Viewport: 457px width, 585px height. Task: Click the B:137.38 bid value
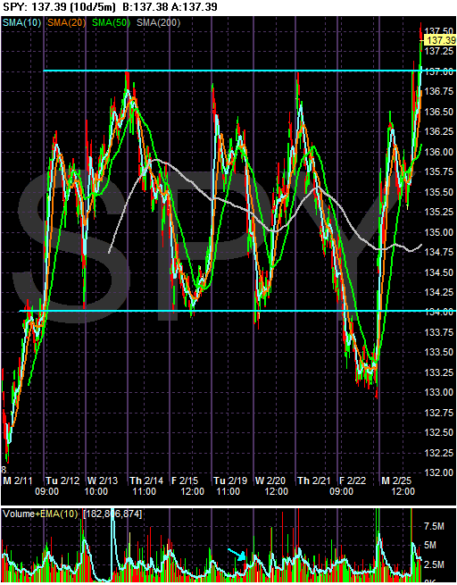pos(145,7)
